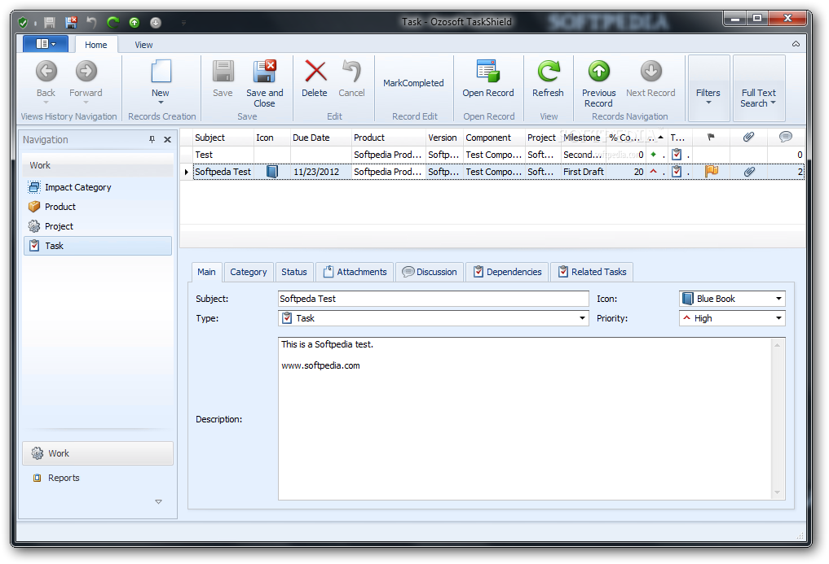Open the Discussion tab
This screenshot has width=829, height=564.
tap(430, 272)
